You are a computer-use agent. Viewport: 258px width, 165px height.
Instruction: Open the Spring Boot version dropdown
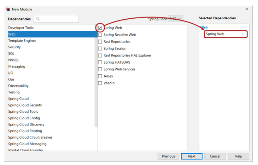(x=175, y=19)
